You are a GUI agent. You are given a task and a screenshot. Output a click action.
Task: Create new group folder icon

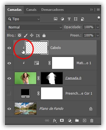pos(77,120)
